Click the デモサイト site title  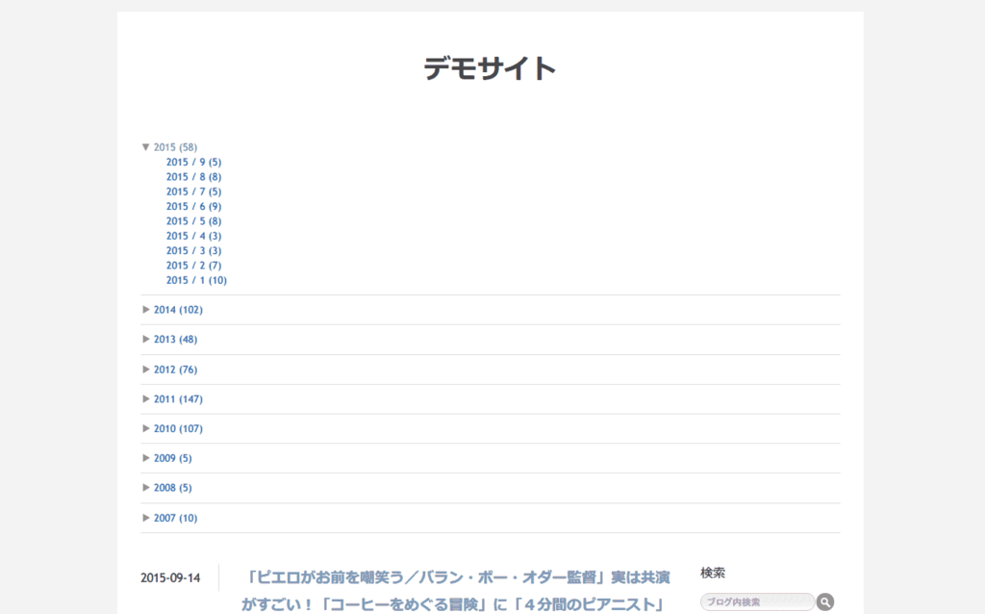(x=491, y=68)
